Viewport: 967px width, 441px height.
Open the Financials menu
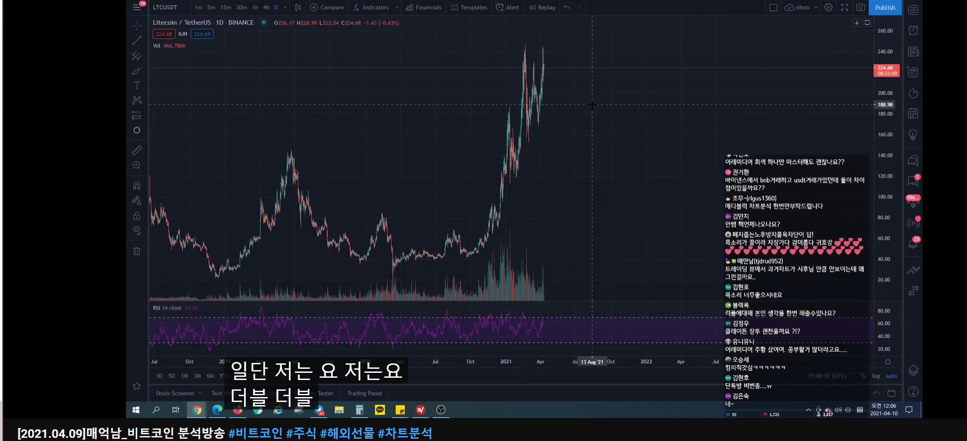tap(424, 7)
